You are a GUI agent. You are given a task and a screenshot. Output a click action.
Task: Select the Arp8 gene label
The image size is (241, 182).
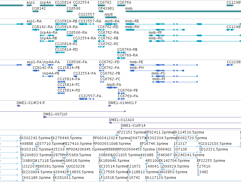pyautogui.click(x=108, y=14)
